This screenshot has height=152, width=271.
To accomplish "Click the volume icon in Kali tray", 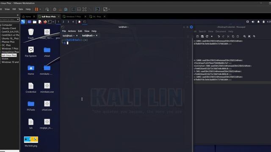I will click(x=253, y=22).
